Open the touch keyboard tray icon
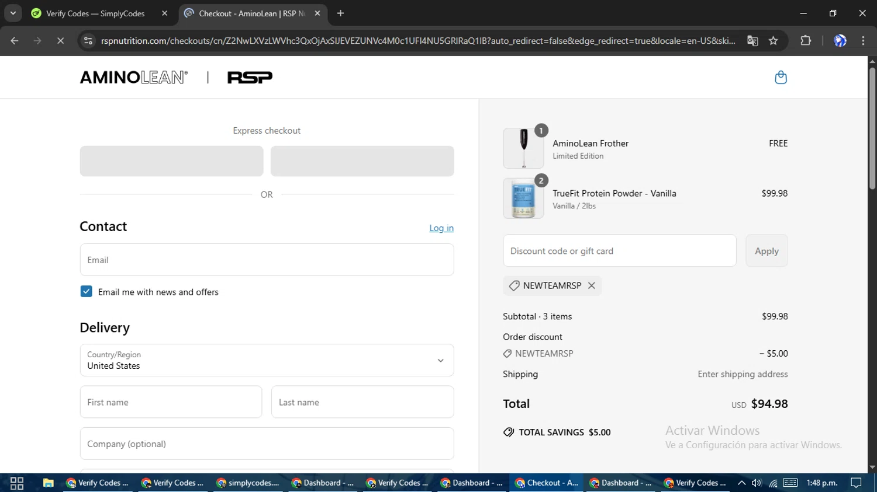Viewport: 877px width, 492px height. click(x=790, y=483)
